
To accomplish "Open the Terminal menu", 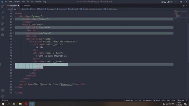I will pyautogui.click(x=38, y=2).
